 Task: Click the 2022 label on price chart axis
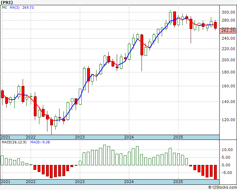point(31,137)
